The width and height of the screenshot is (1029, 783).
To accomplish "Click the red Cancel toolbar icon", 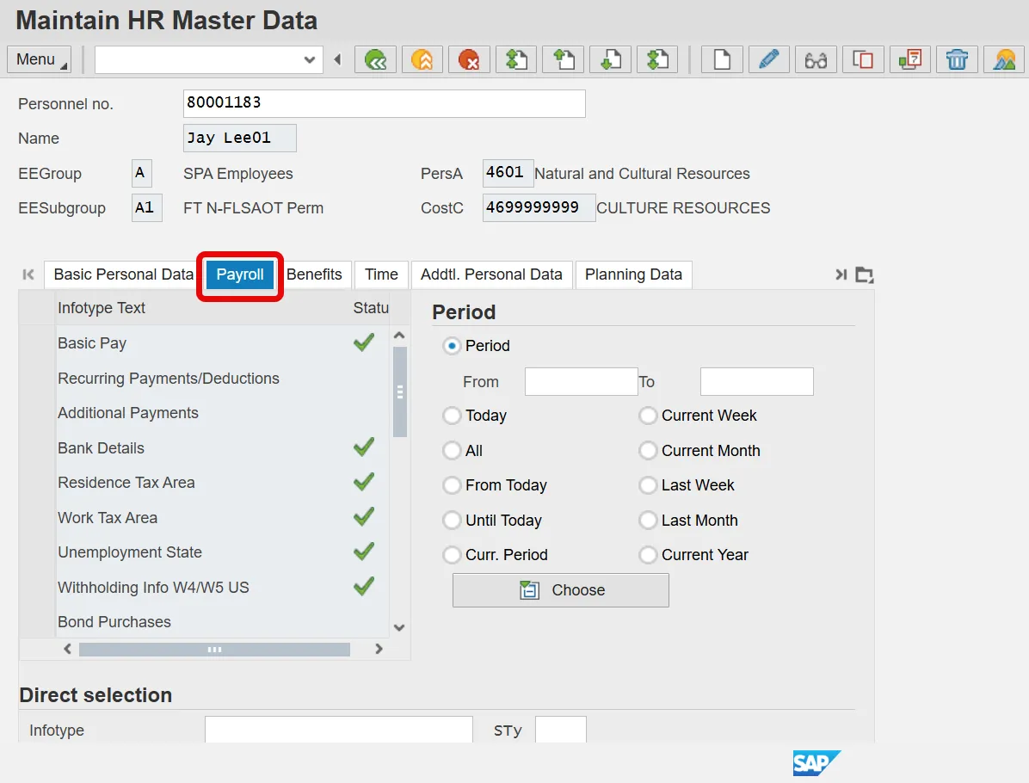I will 469,59.
